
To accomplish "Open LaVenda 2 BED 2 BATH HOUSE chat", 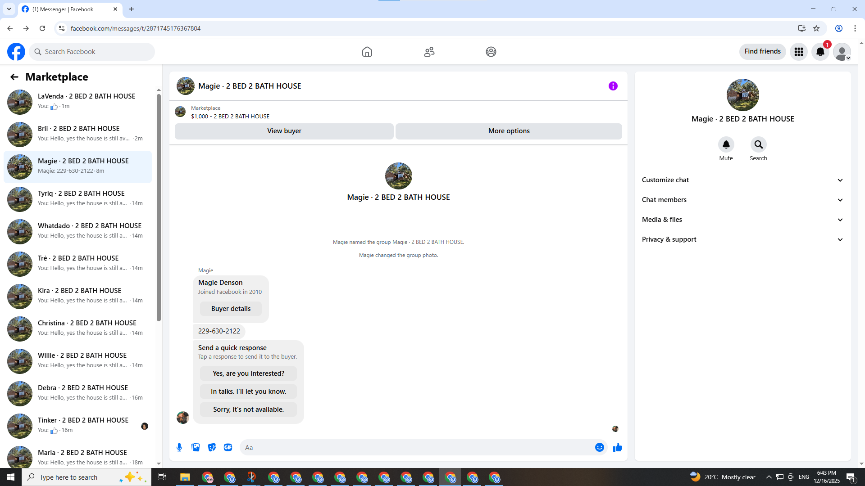I will tap(77, 102).
